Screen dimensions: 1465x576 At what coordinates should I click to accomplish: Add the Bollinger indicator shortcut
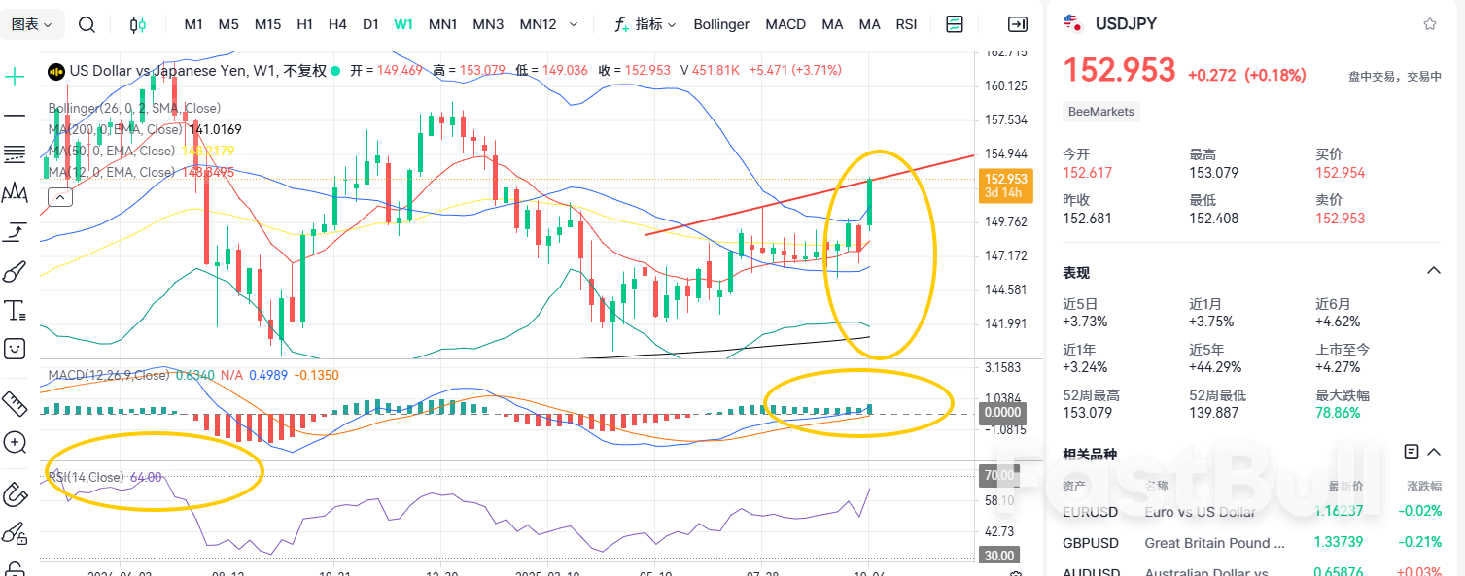click(x=721, y=24)
